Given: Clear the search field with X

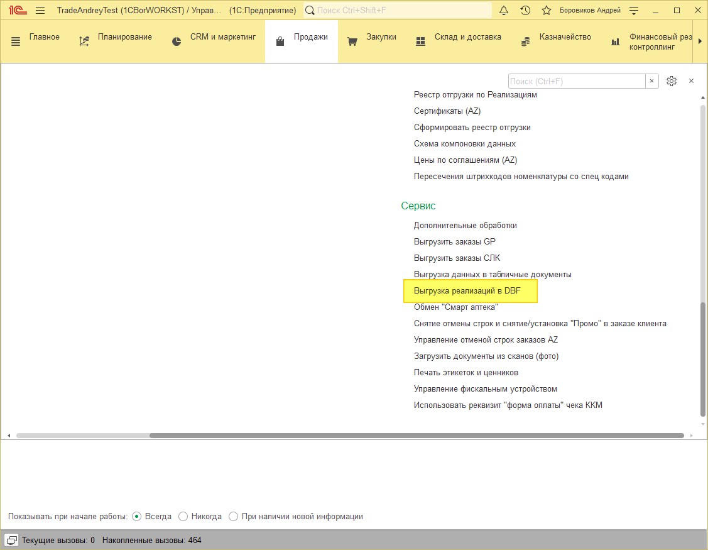Looking at the screenshot, I should click(652, 81).
